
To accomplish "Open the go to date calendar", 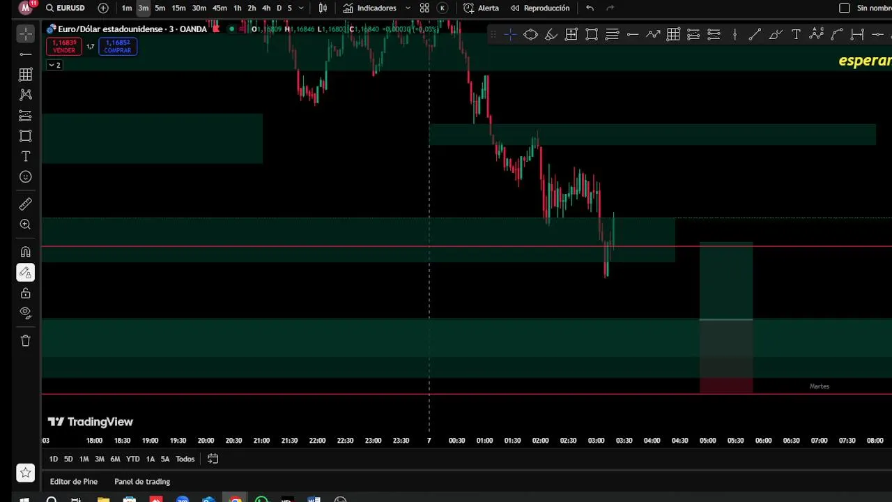I will [x=213, y=459].
